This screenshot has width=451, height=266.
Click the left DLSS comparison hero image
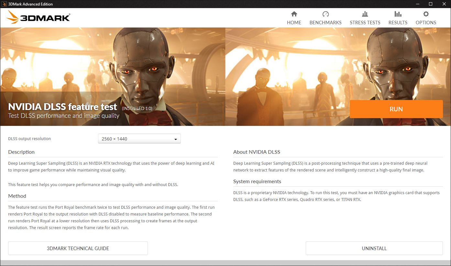(113, 77)
